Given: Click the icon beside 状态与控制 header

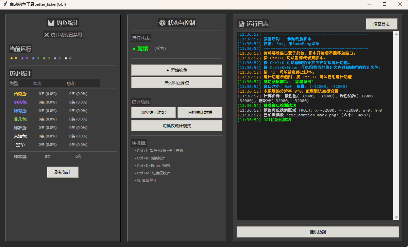Looking at the screenshot, I should [162, 23].
